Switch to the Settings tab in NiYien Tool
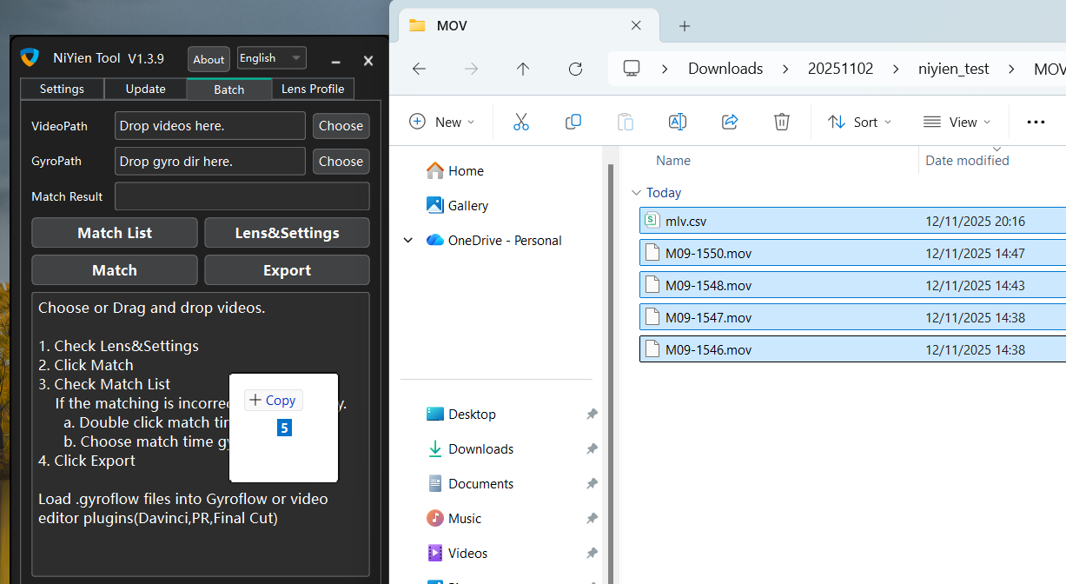The height and width of the screenshot is (584, 1066). click(x=62, y=88)
